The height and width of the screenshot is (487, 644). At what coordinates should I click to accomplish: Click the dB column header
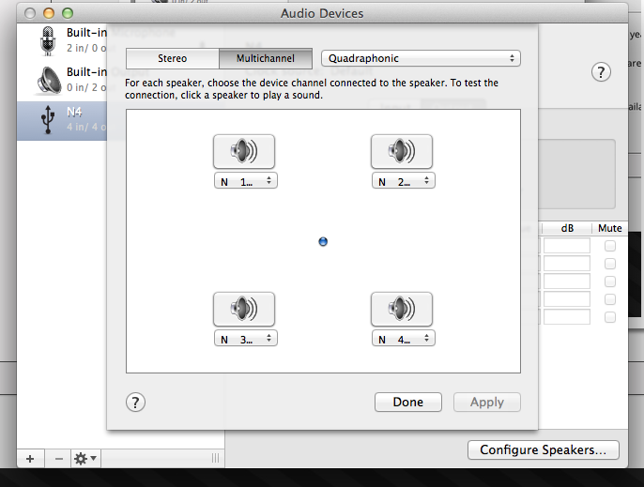(x=567, y=228)
